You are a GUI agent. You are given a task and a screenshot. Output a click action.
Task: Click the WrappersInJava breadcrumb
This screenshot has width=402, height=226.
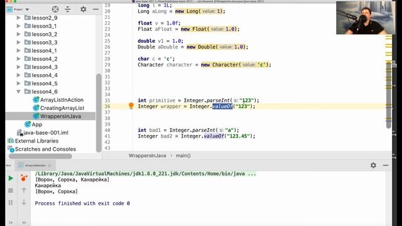coord(147,156)
